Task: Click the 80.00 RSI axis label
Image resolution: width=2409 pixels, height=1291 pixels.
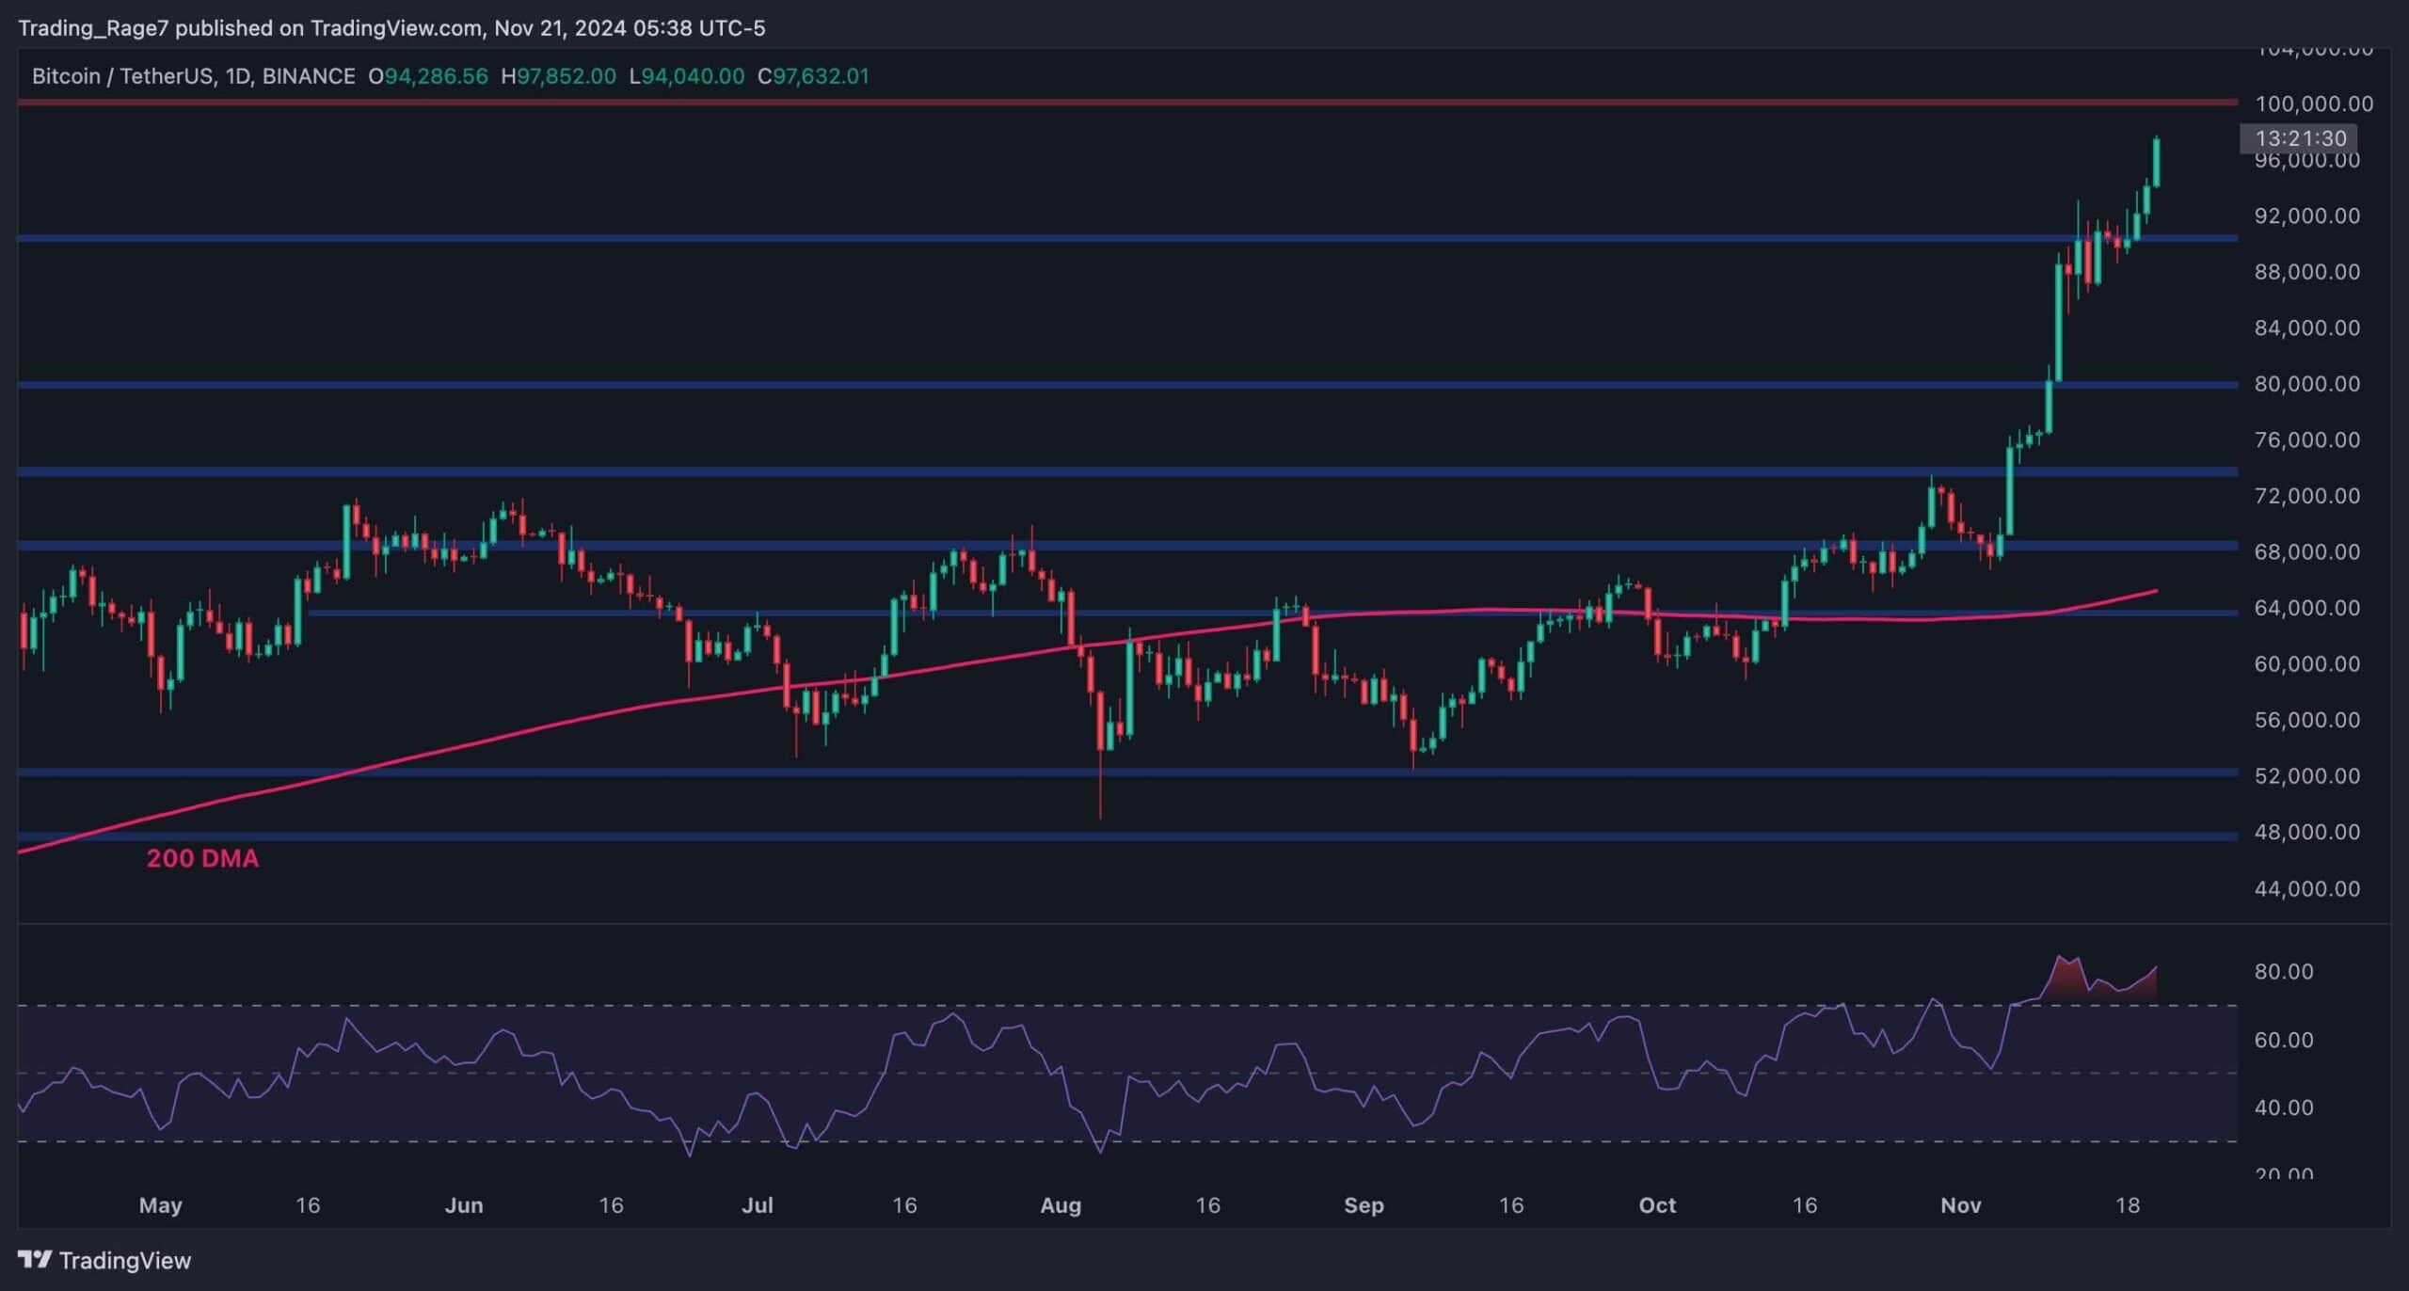Action: tap(2283, 971)
